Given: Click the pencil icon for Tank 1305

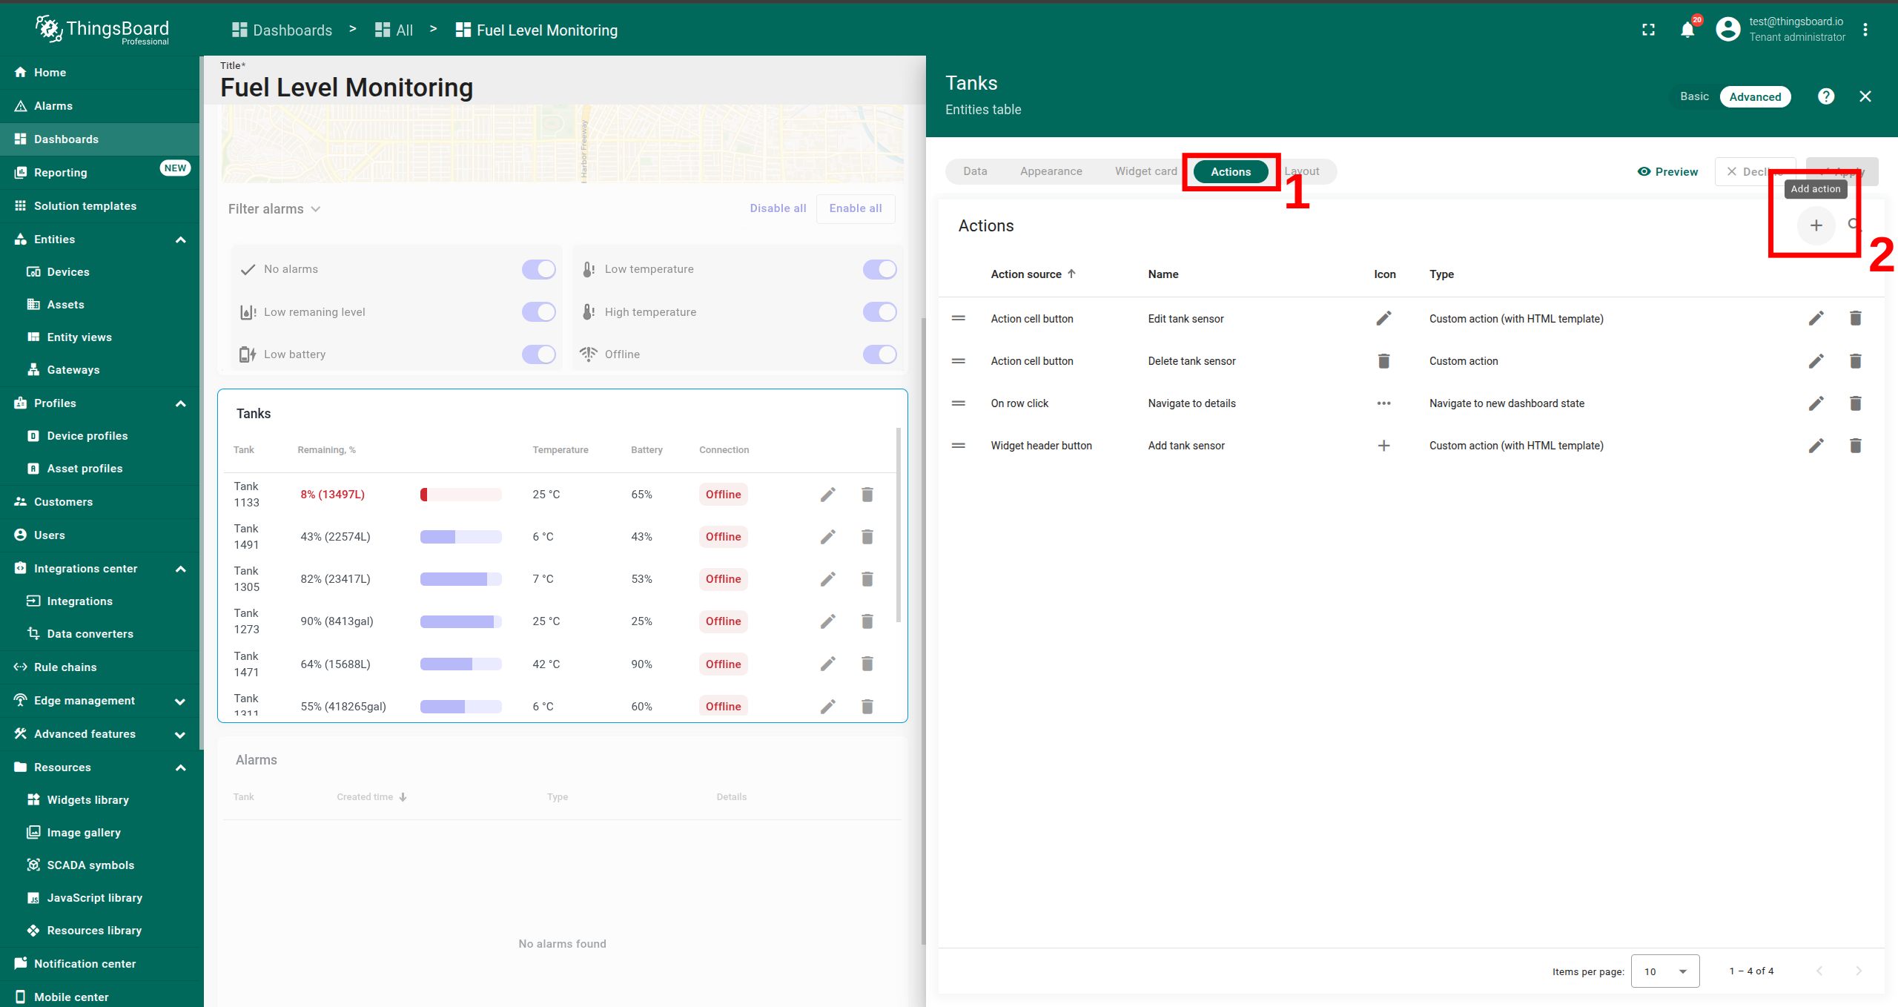Looking at the screenshot, I should pyautogui.click(x=827, y=579).
